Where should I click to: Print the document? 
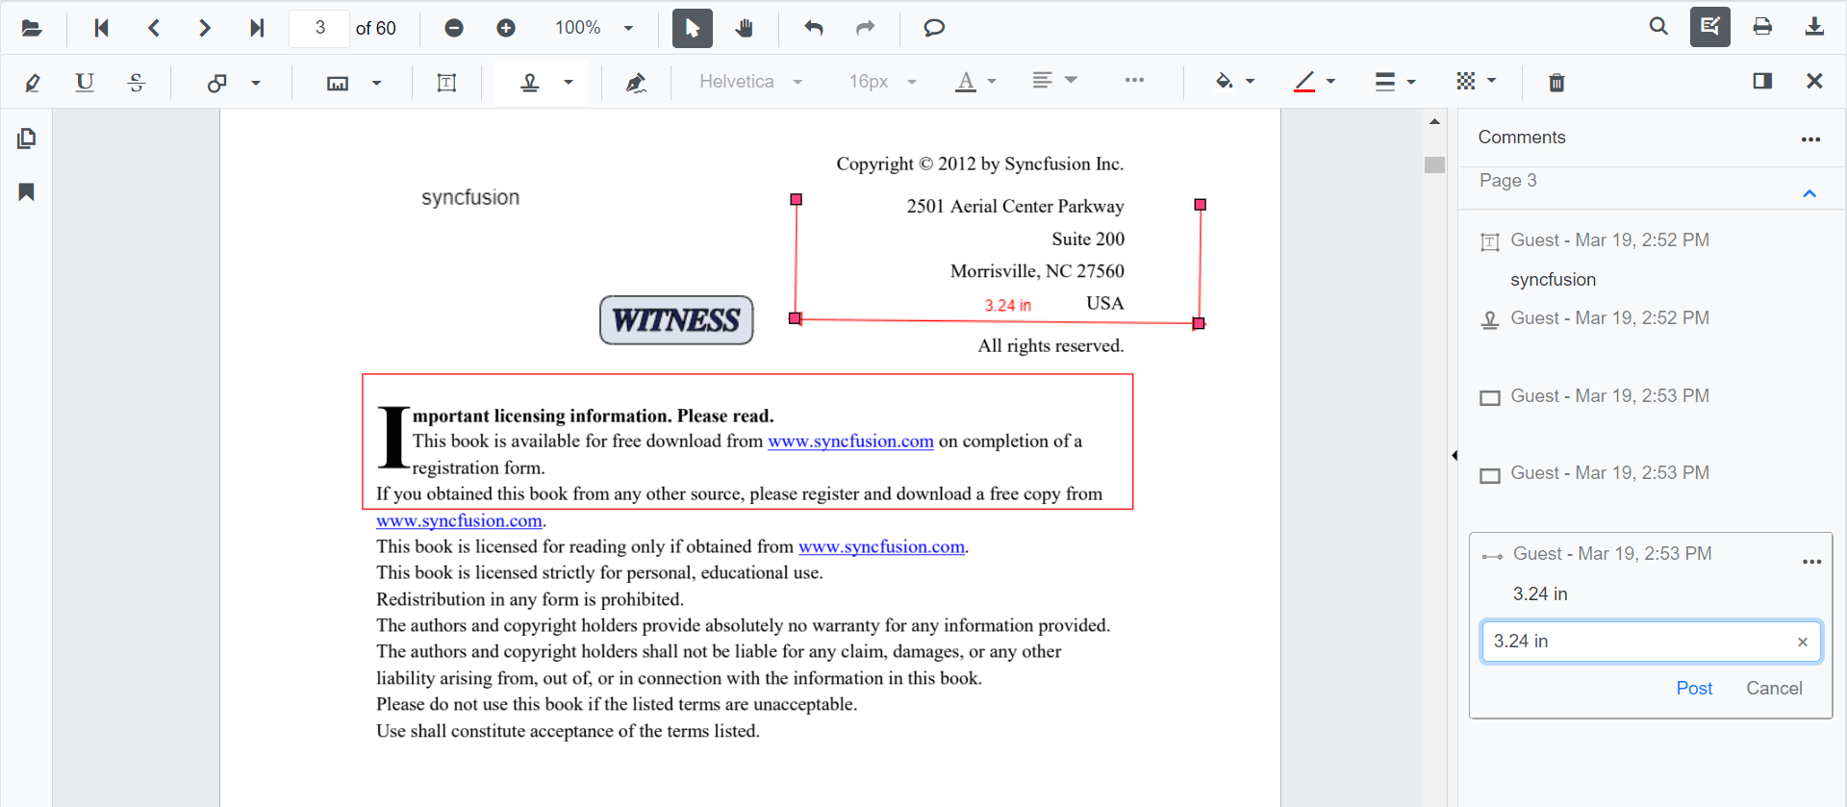[1762, 27]
